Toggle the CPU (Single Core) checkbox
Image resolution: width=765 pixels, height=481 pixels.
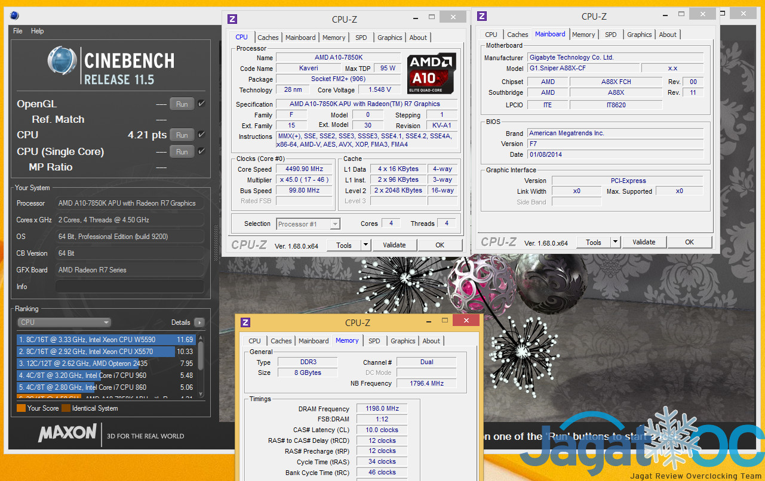(201, 151)
